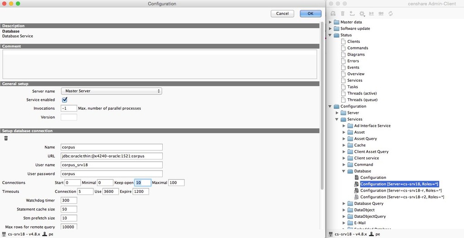
Task: Click server icon in left status bar
Action: pos(4,234)
